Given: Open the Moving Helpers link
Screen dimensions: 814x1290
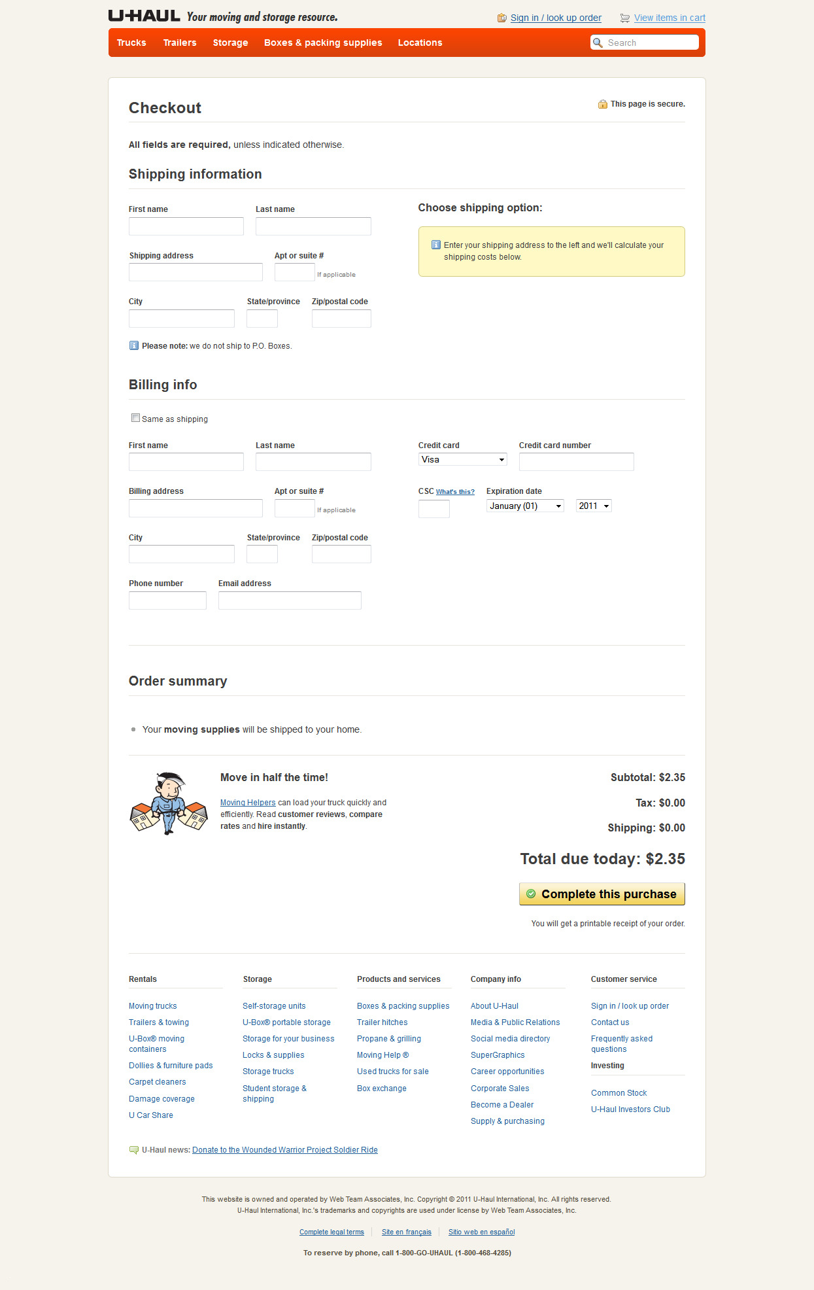Looking at the screenshot, I should tap(248, 803).
